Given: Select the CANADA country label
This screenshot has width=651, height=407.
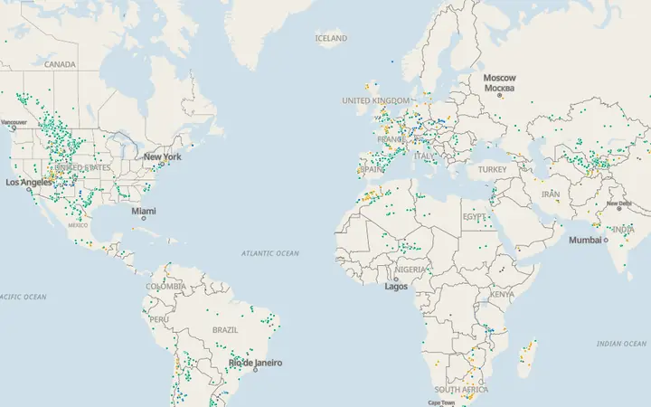Looking at the screenshot, I should [x=60, y=64].
